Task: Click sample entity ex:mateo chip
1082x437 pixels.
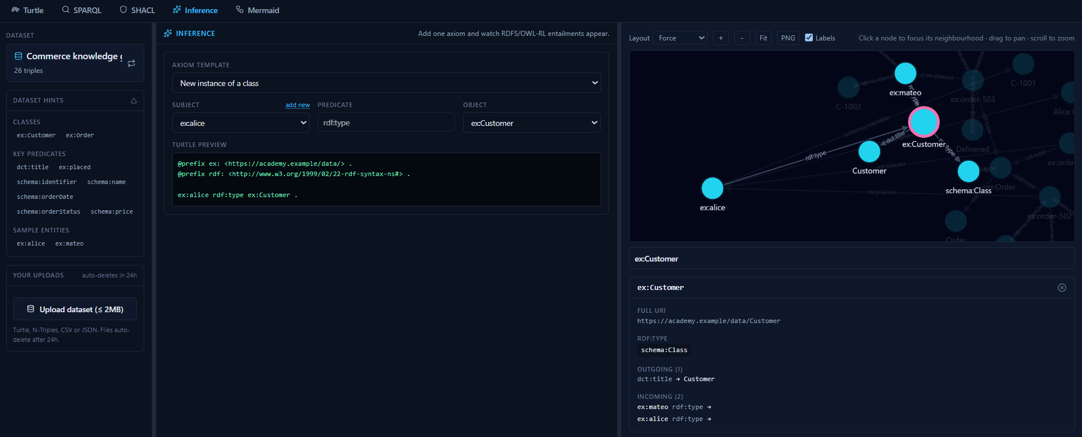Action: coord(70,244)
